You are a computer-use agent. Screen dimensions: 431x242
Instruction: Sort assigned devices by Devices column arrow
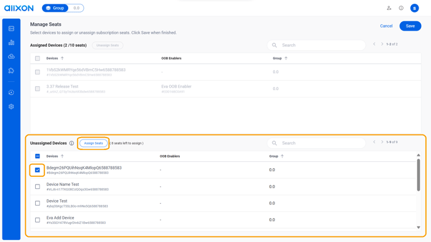62,58
